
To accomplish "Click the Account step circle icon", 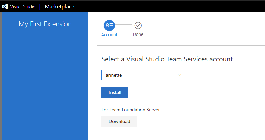I will pos(109,25).
